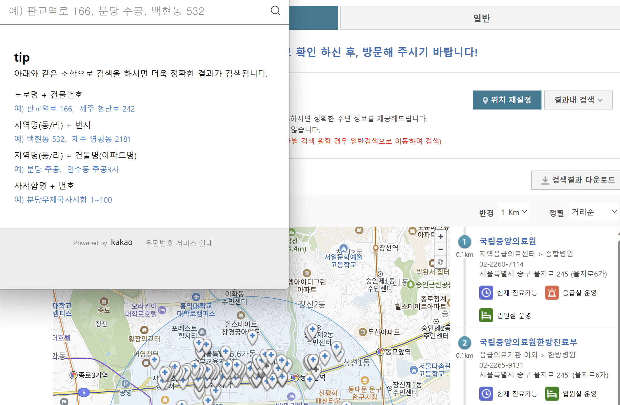Zoom in on the map
620x405 pixels.
coord(440,237)
